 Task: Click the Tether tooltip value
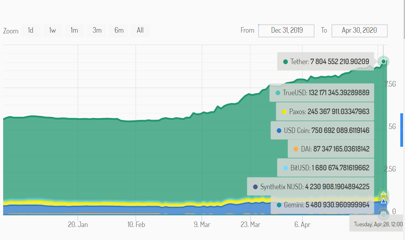tap(340, 62)
